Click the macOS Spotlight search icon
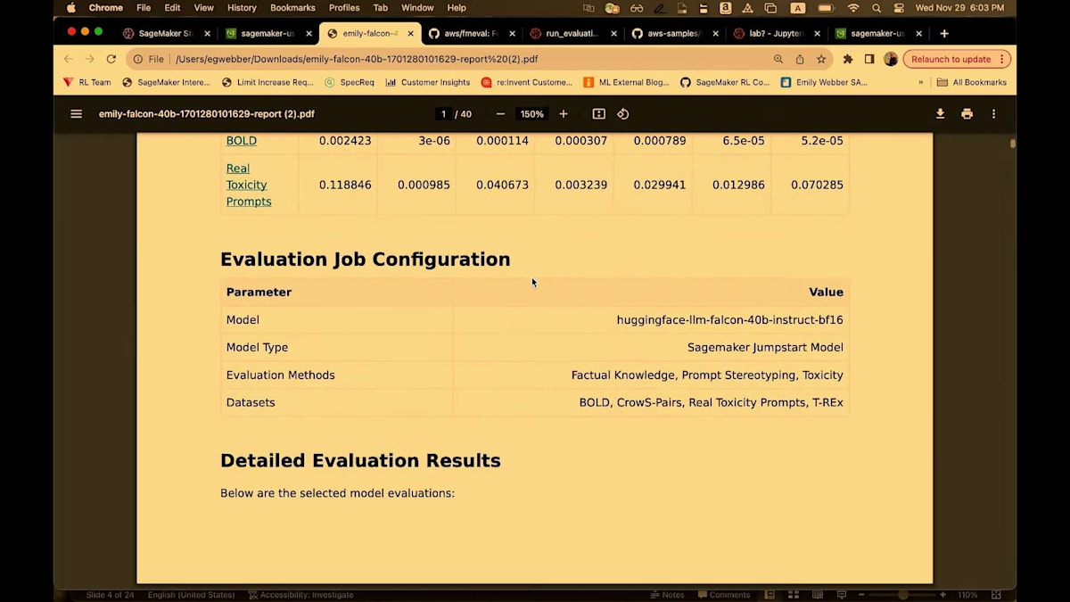1070x602 pixels. [877, 8]
